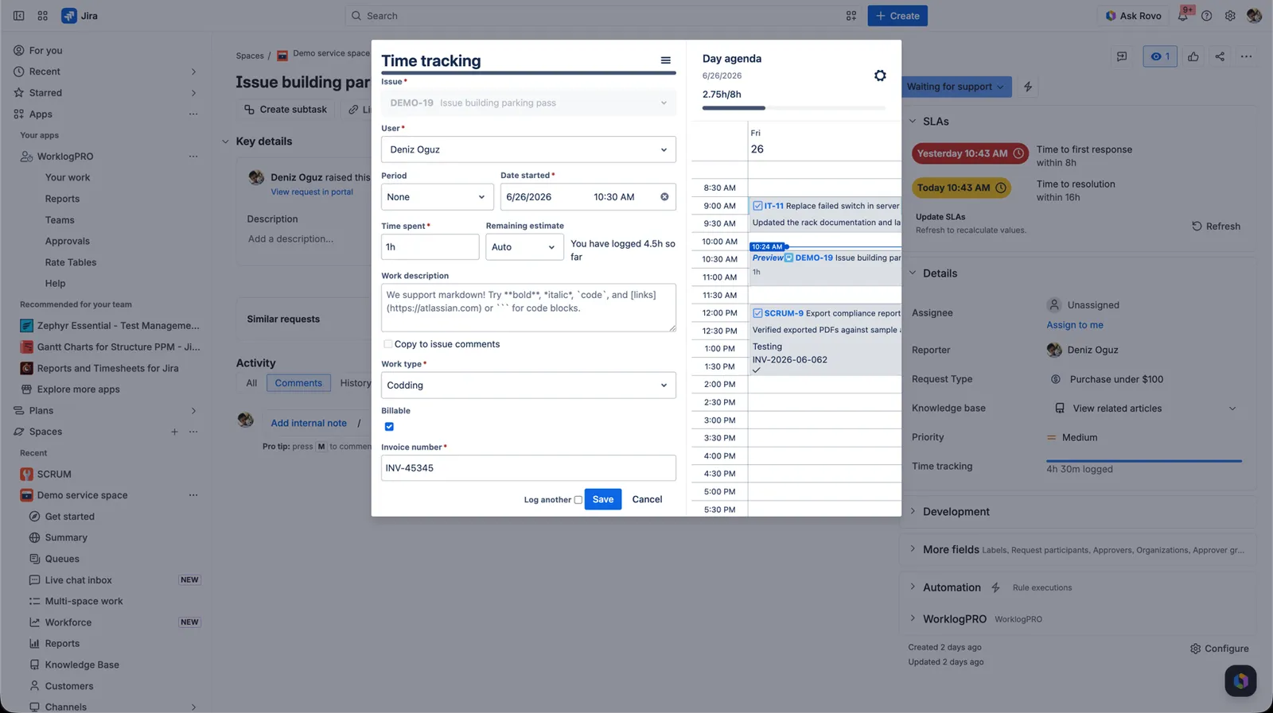The width and height of the screenshot is (1273, 713).
Task: Toggle the sidebar collapse icon
Action: 19,16
